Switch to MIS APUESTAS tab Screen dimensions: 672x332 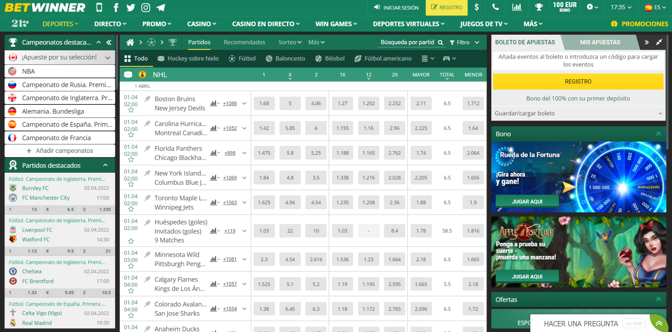click(600, 43)
